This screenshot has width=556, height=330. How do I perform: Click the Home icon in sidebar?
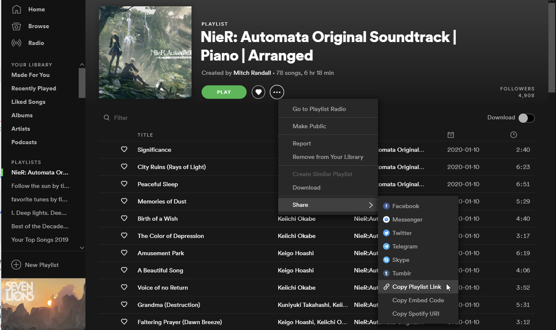(x=16, y=9)
